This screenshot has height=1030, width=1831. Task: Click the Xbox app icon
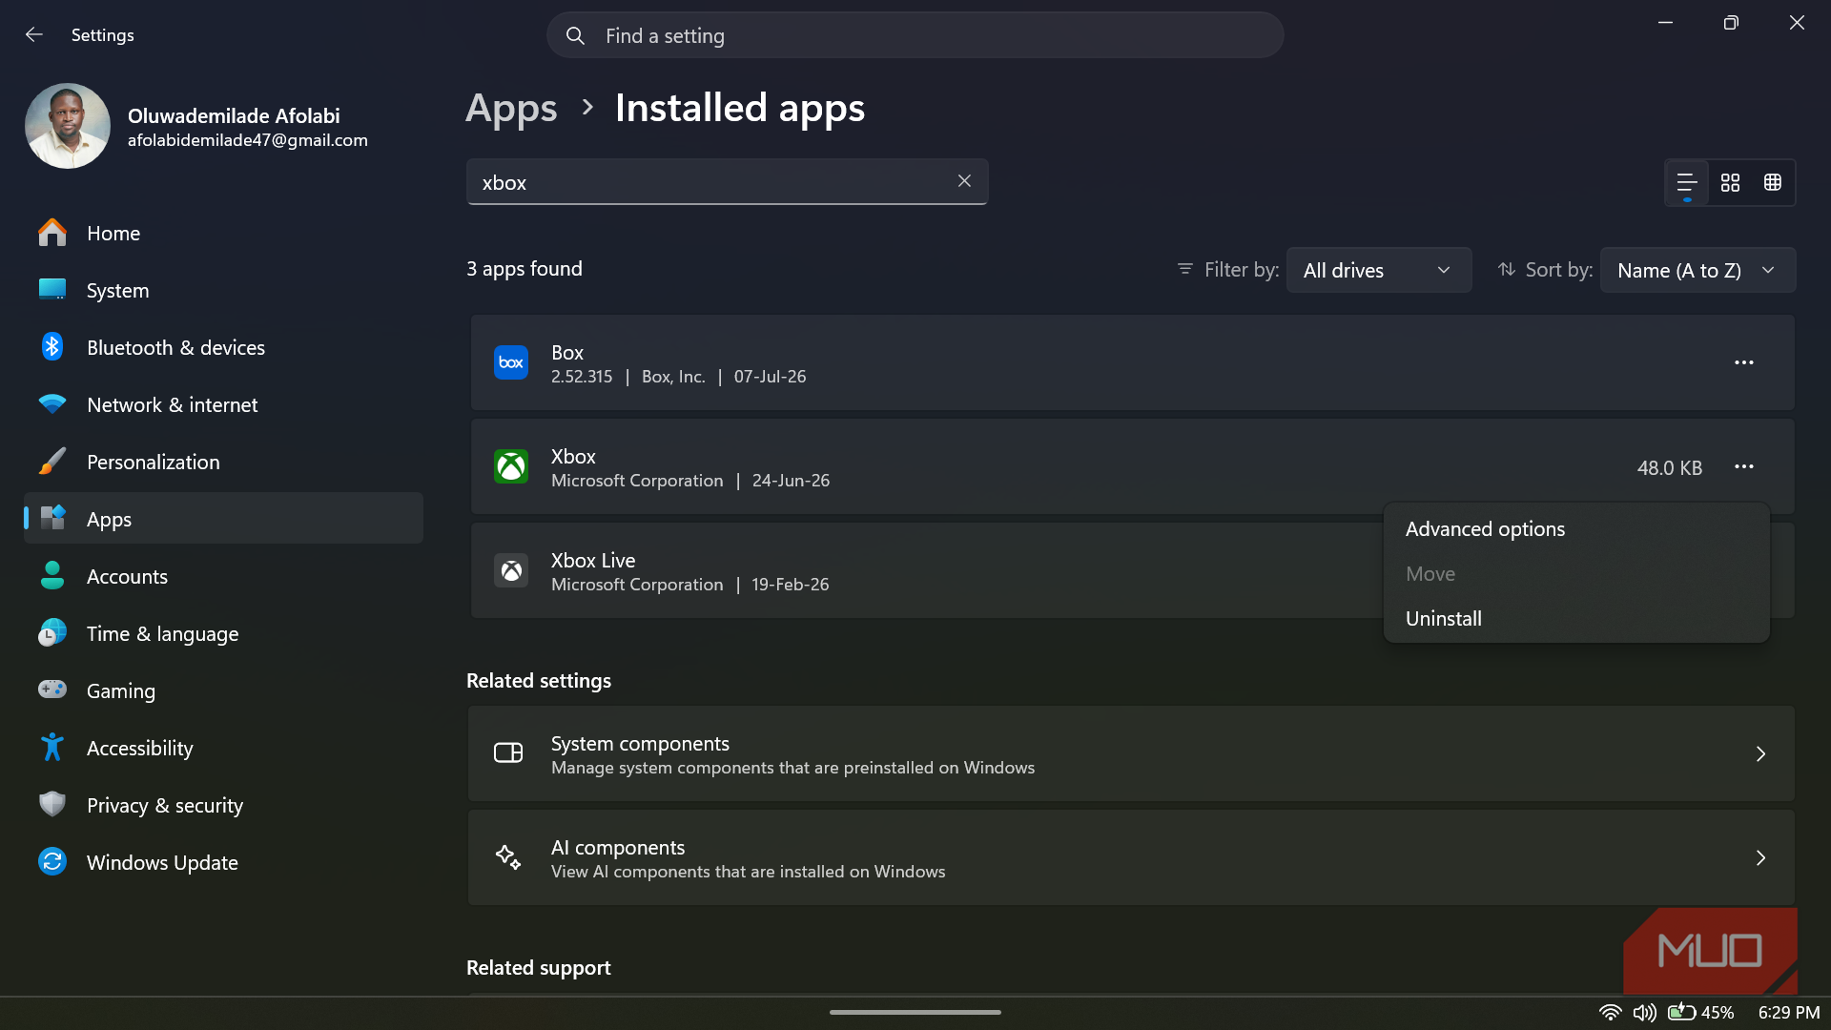pos(511,466)
